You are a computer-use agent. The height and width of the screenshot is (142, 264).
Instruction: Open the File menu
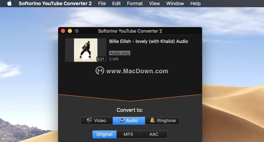102,3
